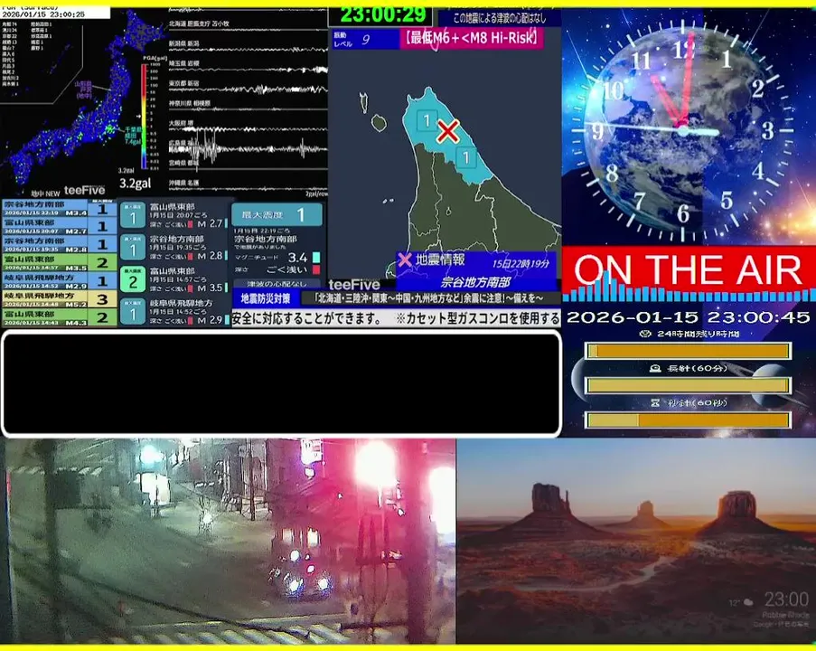Click the hourglass icon left of 秒針(60秒)

click(x=655, y=403)
